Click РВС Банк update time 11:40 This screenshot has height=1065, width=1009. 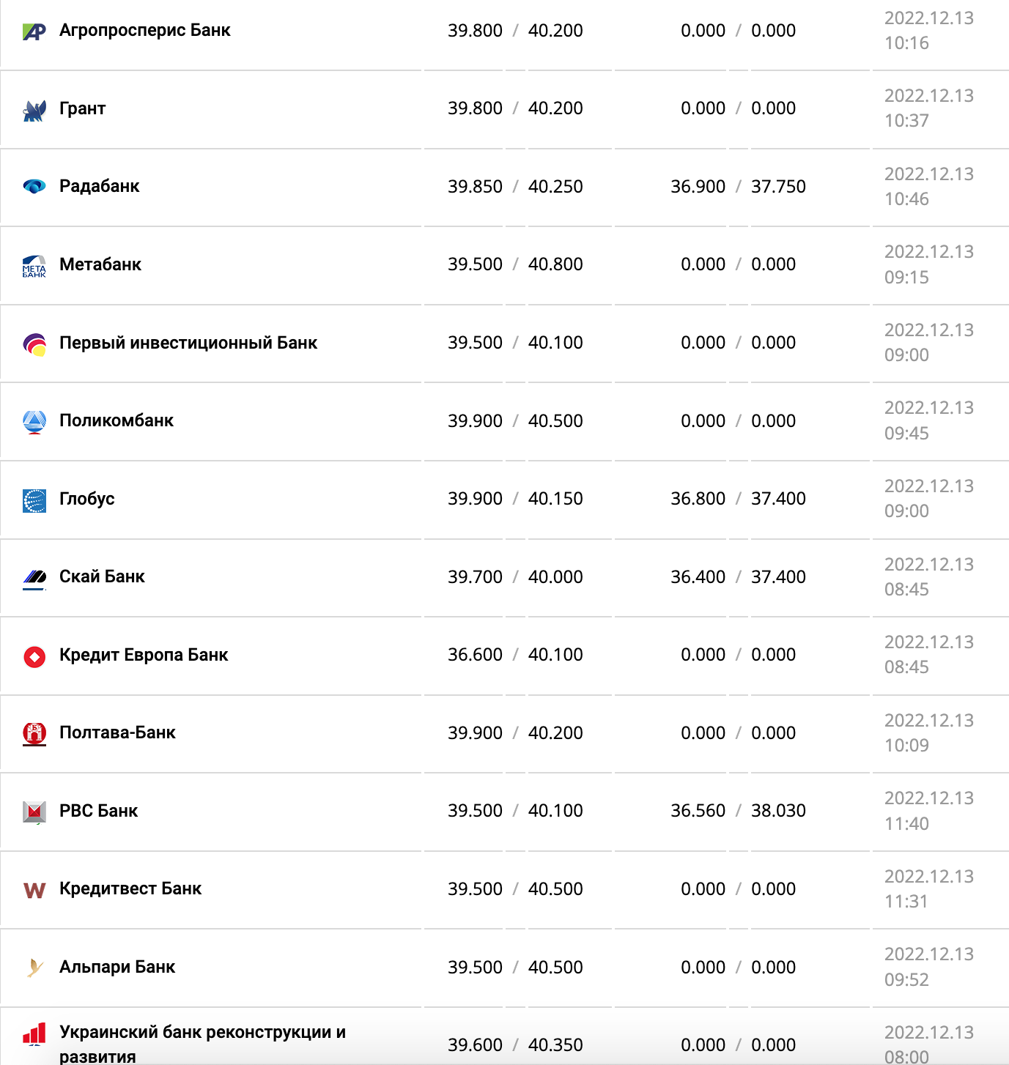coord(906,823)
